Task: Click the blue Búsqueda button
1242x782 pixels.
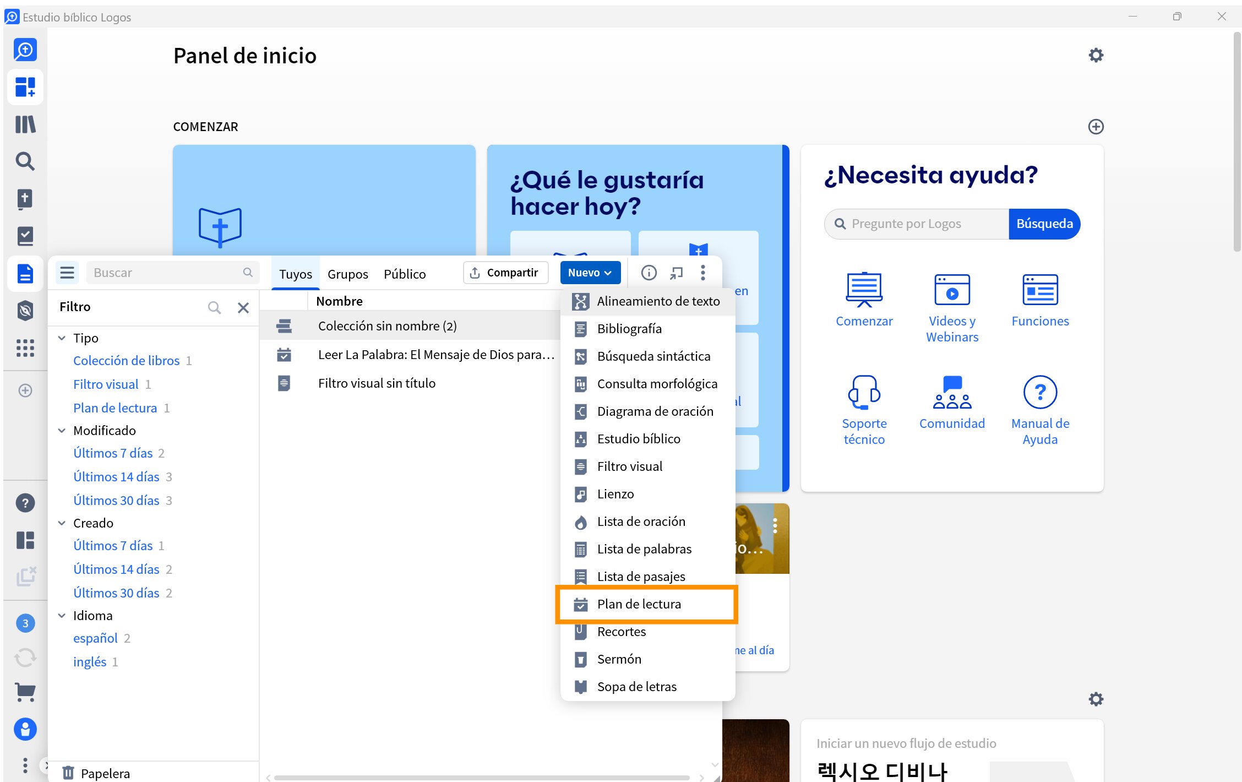Action: [x=1044, y=224]
